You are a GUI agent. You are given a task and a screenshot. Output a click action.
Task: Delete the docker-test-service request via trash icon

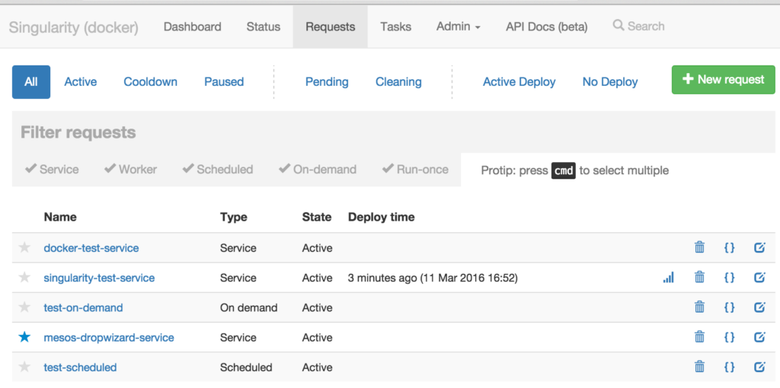click(x=699, y=247)
